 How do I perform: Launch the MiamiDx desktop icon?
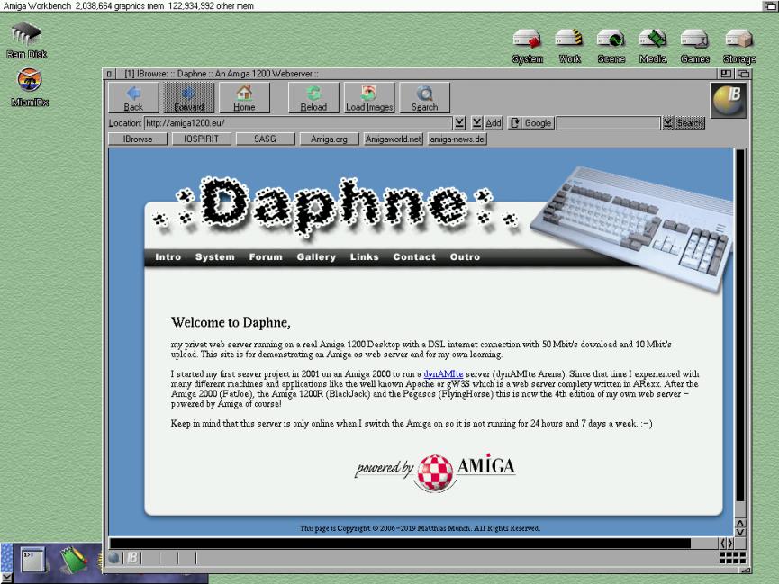click(29, 87)
